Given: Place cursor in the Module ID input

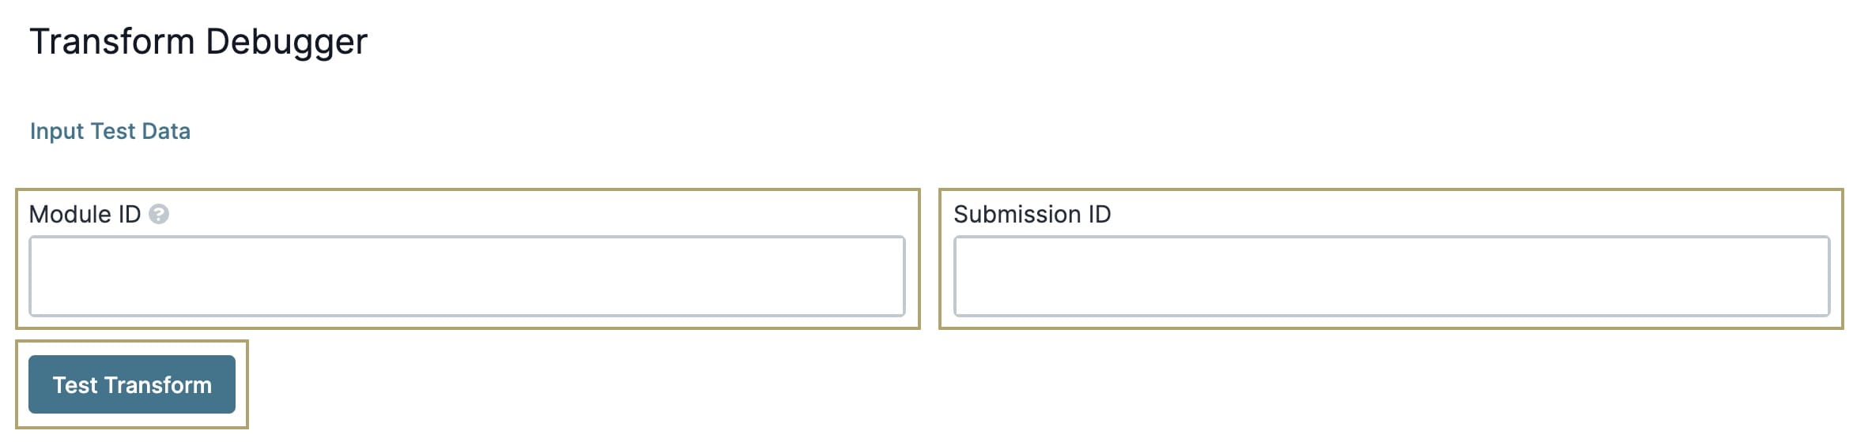Looking at the screenshot, I should (467, 276).
